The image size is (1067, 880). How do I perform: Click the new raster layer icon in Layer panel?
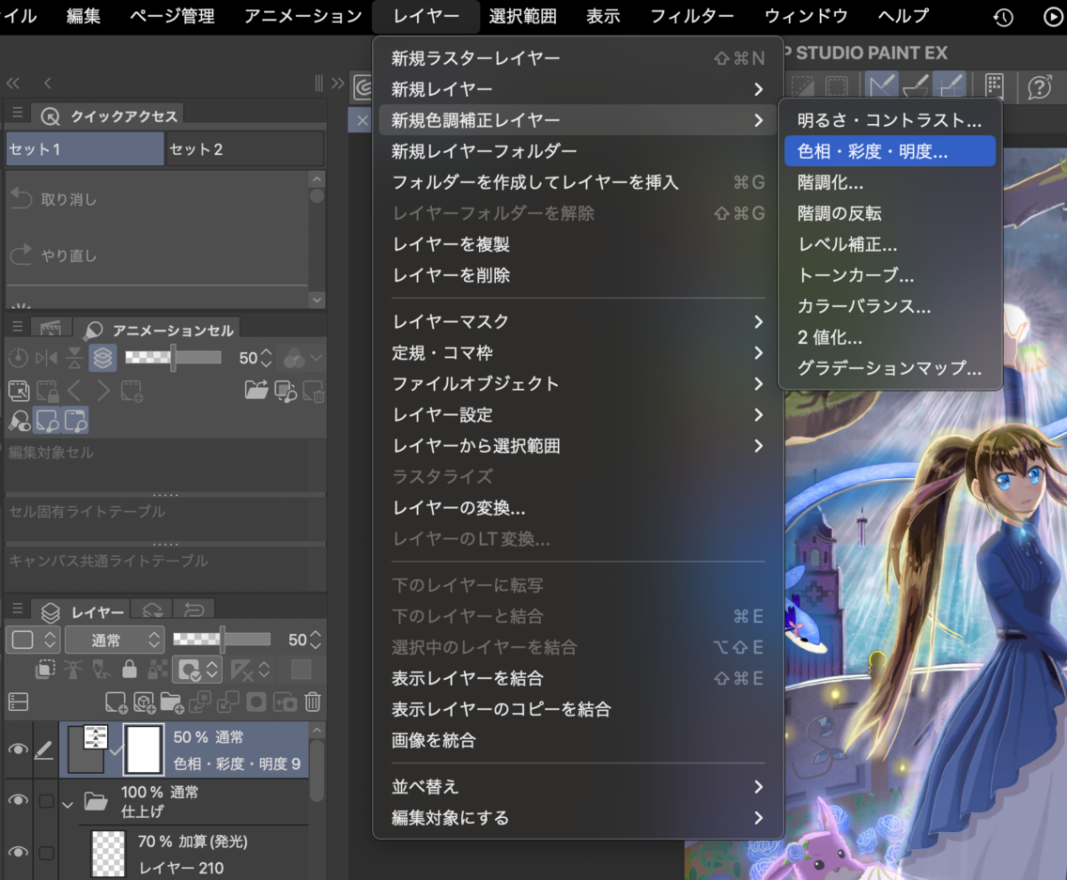click(x=116, y=702)
